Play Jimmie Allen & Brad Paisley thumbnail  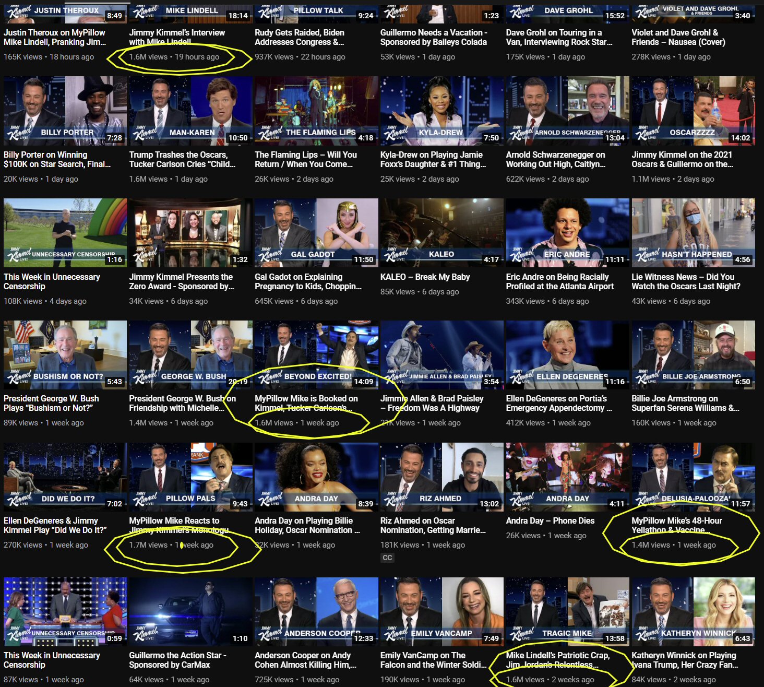[x=442, y=355]
